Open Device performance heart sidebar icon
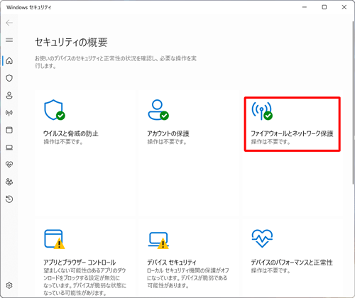 (x=9, y=165)
